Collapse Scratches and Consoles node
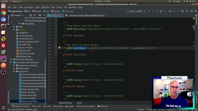 11,62
